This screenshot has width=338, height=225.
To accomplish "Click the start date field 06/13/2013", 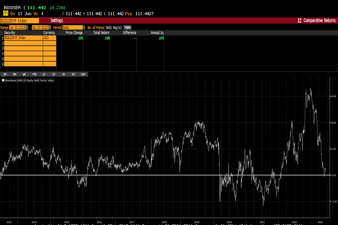I will (17, 28).
